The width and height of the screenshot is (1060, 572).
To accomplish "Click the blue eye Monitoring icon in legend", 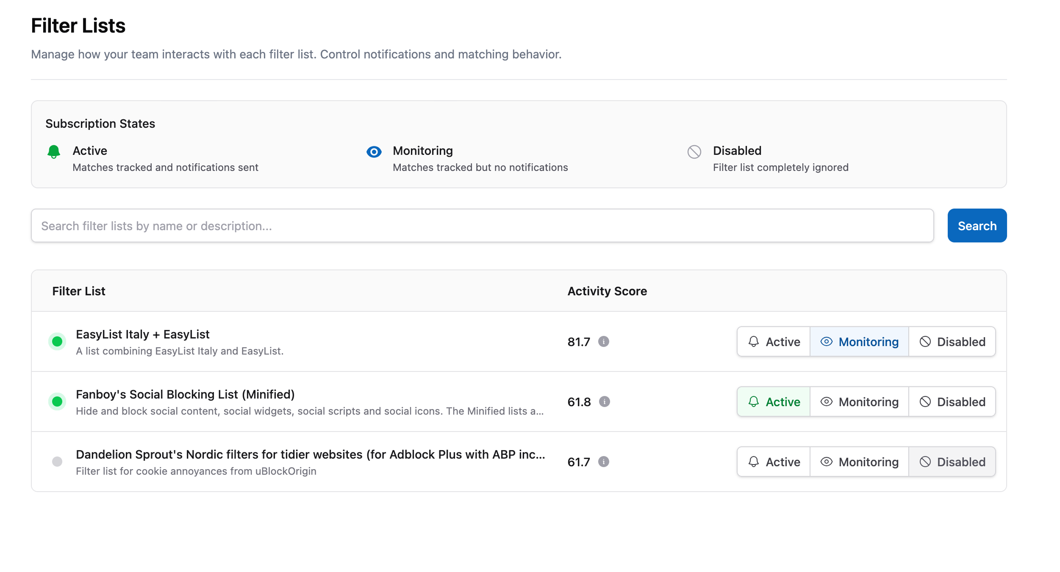I will pos(374,152).
